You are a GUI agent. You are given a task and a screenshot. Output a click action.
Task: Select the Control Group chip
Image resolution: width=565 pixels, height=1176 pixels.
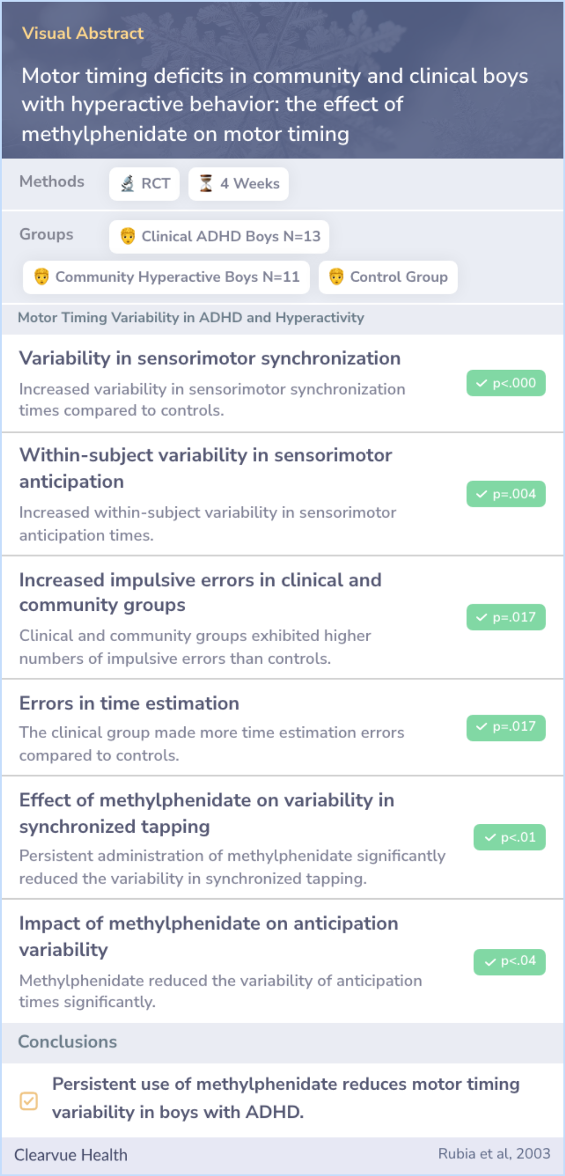[x=388, y=277]
